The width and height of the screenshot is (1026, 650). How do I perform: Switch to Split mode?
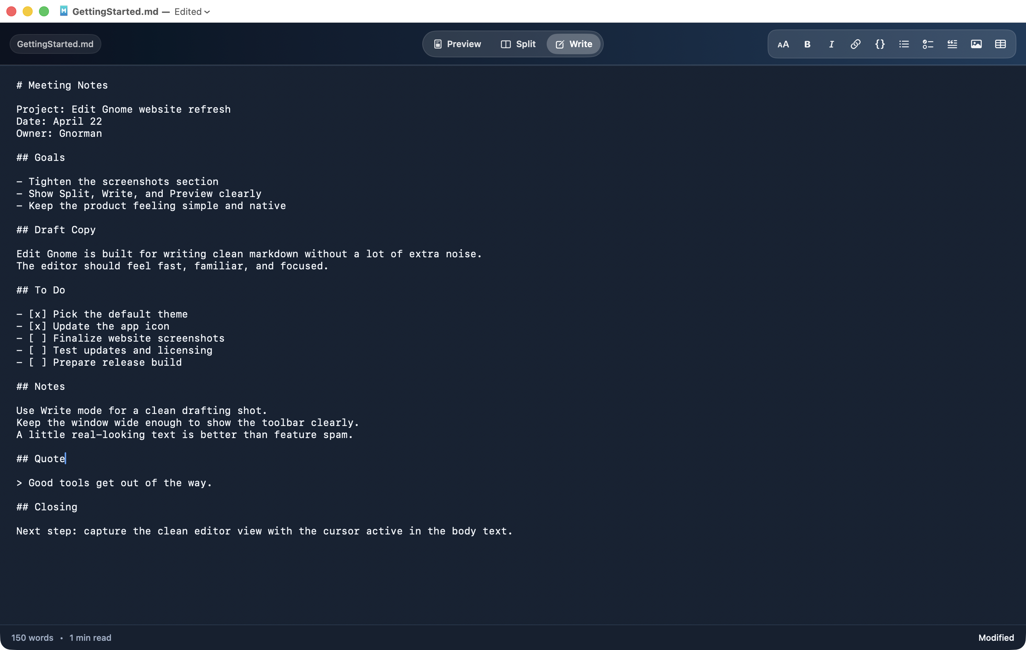click(x=518, y=44)
